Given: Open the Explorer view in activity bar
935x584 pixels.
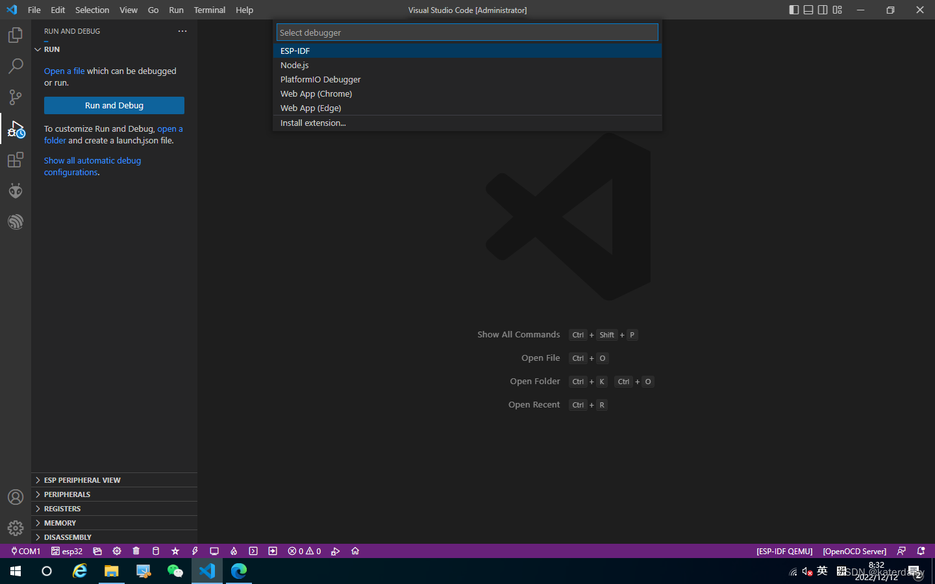Looking at the screenshot, I should [16, 35].
